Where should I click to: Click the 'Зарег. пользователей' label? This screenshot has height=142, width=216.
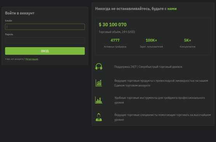pyautogui.click(x=151, y=47)
